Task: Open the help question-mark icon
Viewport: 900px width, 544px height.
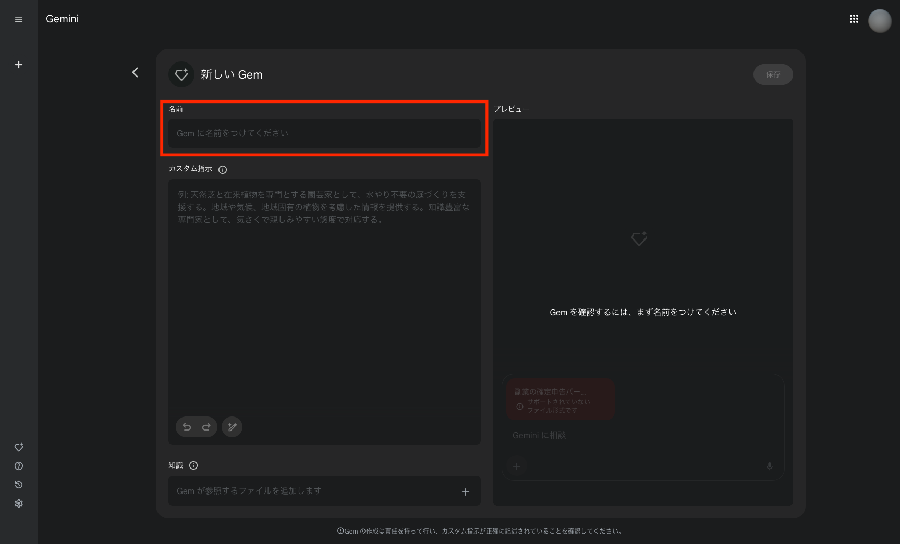Action: [19, 466]
